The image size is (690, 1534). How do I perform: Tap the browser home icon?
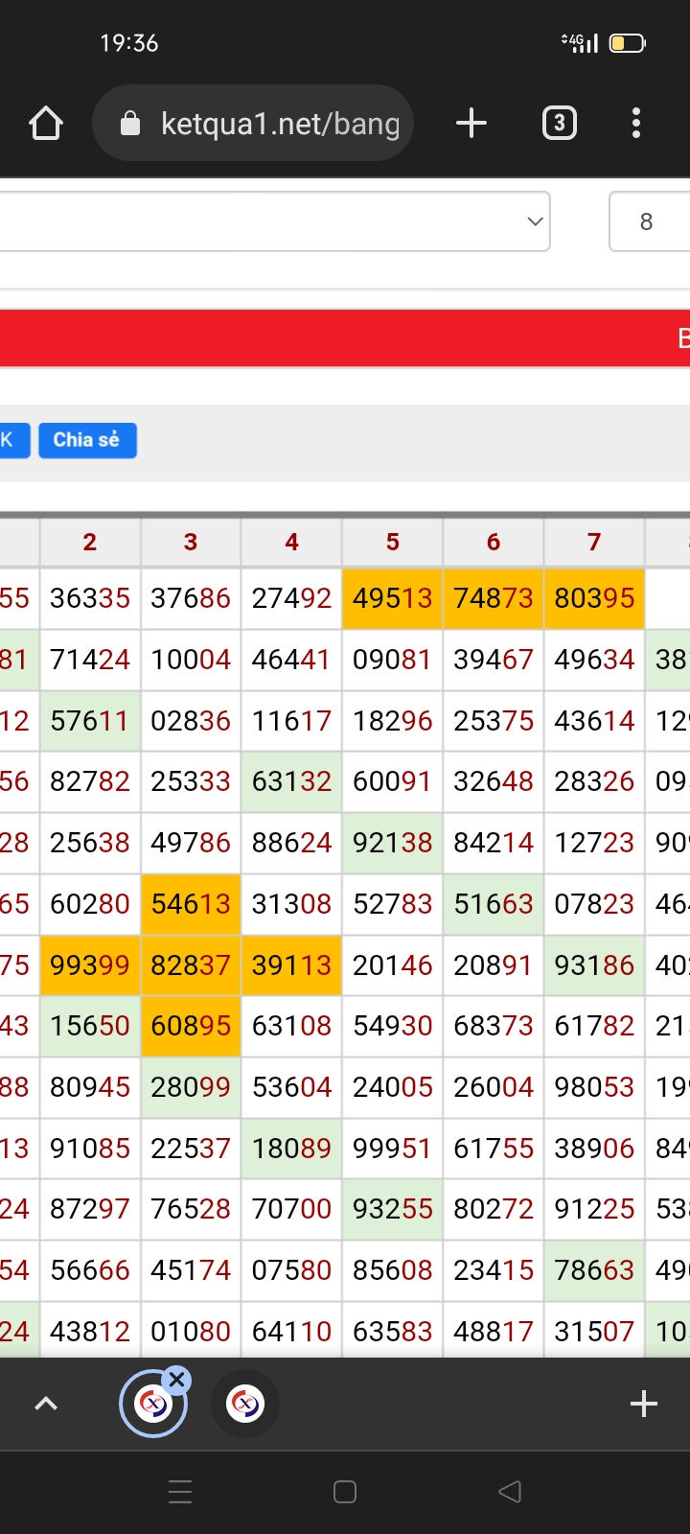tap(46, 124)
